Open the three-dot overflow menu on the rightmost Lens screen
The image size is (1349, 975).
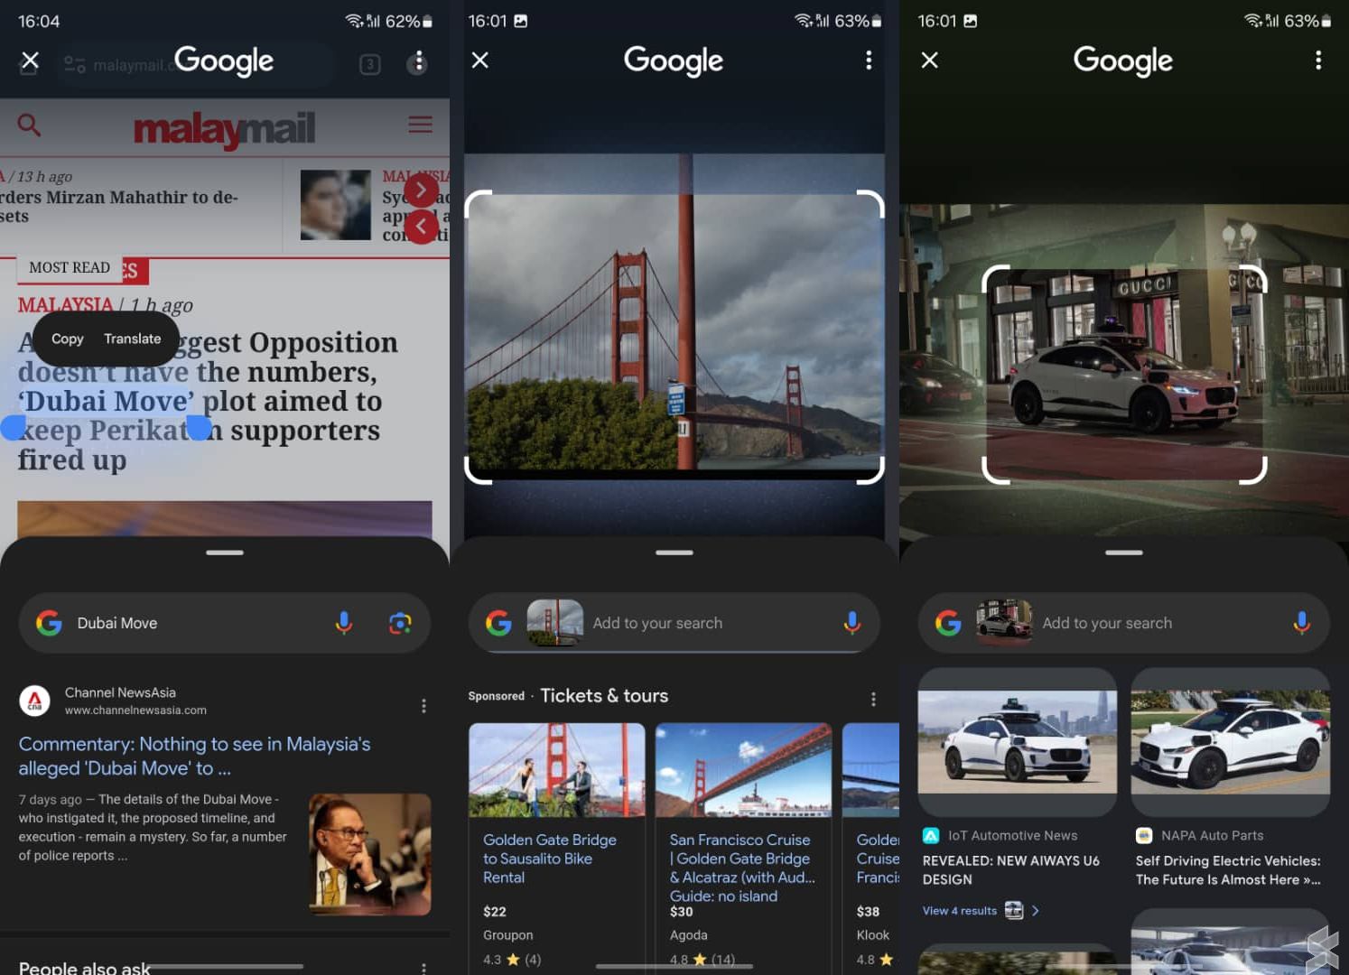pos(1317,60)
